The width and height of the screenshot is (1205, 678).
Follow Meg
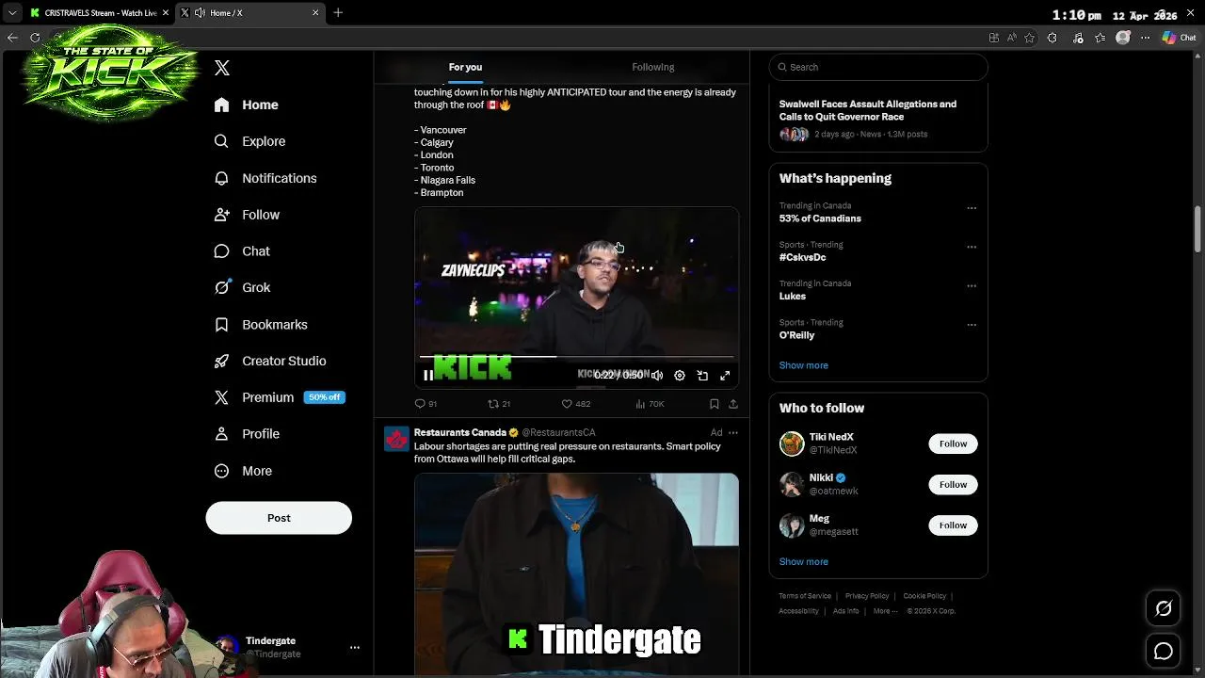coord(953,525)
